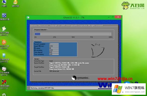
Task: Click the "Progress Indicator" group label
Action: (x=40, y=30)
